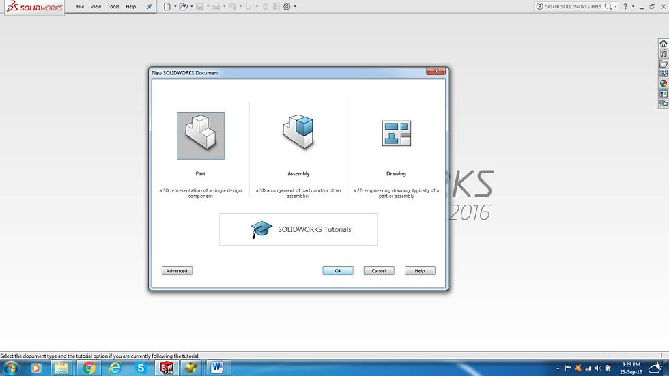Click the New document toolbar icon
The height and width of the screenshot is (376, 669).
(x=167, y=6)
